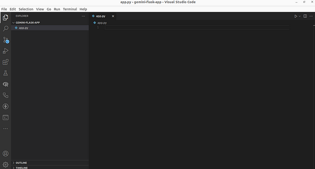This screenshot has width=315, height=169.
Task: Open the Explorer view in activity bar
Action: pos(5,18)
